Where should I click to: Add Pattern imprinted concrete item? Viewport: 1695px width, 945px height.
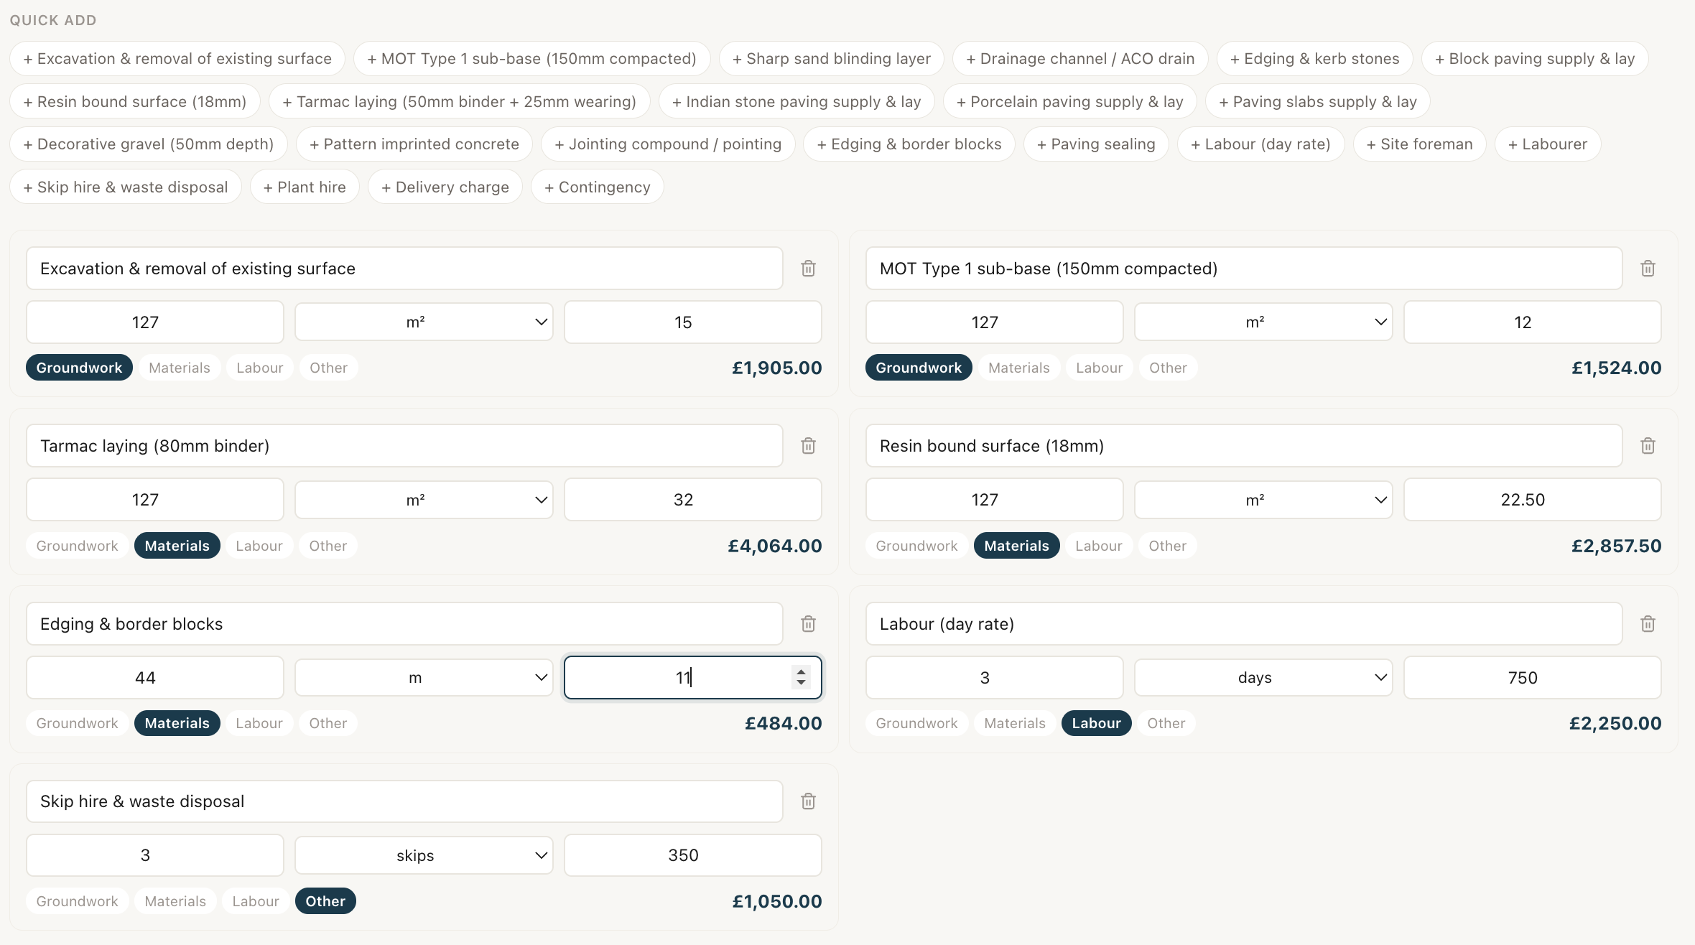[414, 144]
